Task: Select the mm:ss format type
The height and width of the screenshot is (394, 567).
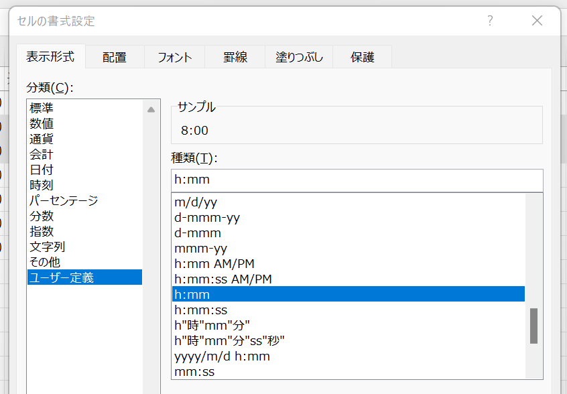Action: (194, 371)
